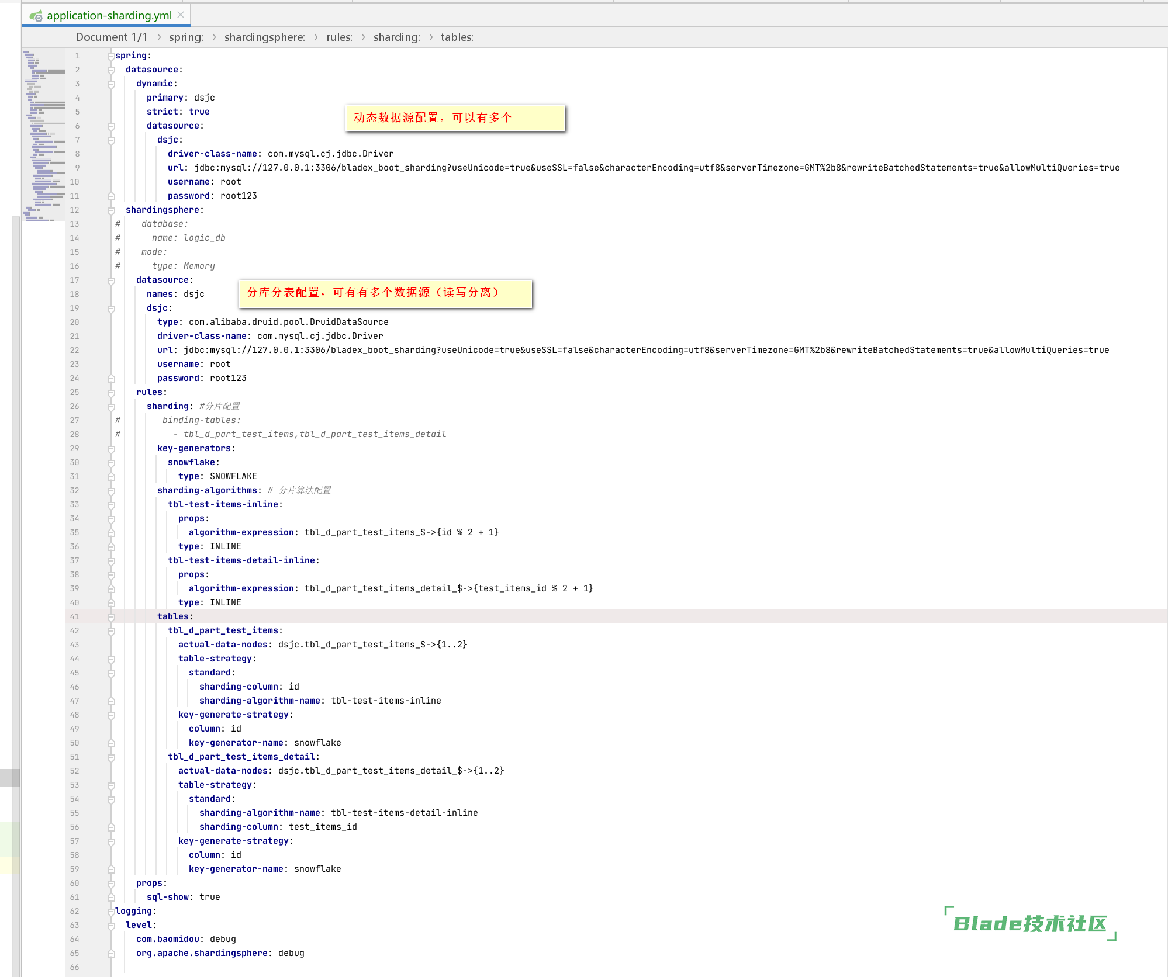Click 'Document 1/1' breadcrumb

click(x=111, y=37)
